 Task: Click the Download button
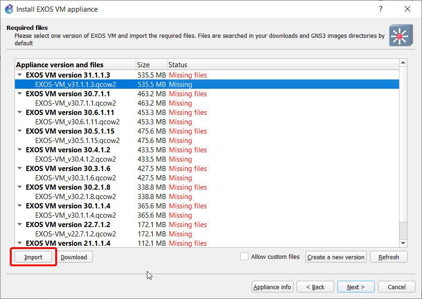pos(74,257)
